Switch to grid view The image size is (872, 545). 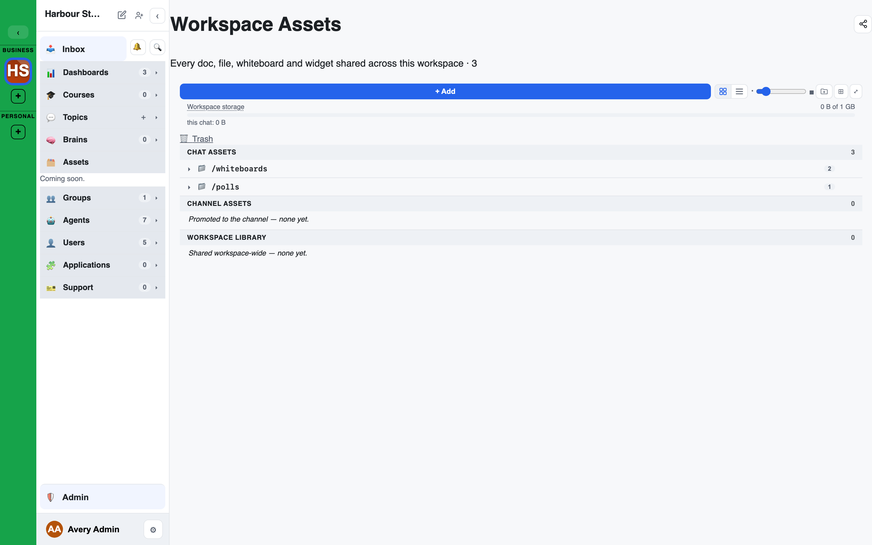tap(723, 91)
